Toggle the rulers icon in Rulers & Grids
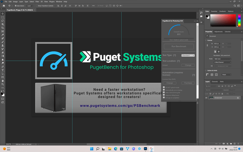Screen dimensions: 243x152 [x=207, y=75]
